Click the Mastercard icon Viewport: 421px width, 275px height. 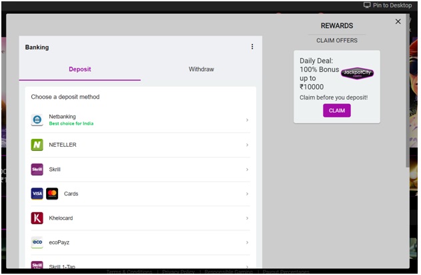[x=52, y=194]
